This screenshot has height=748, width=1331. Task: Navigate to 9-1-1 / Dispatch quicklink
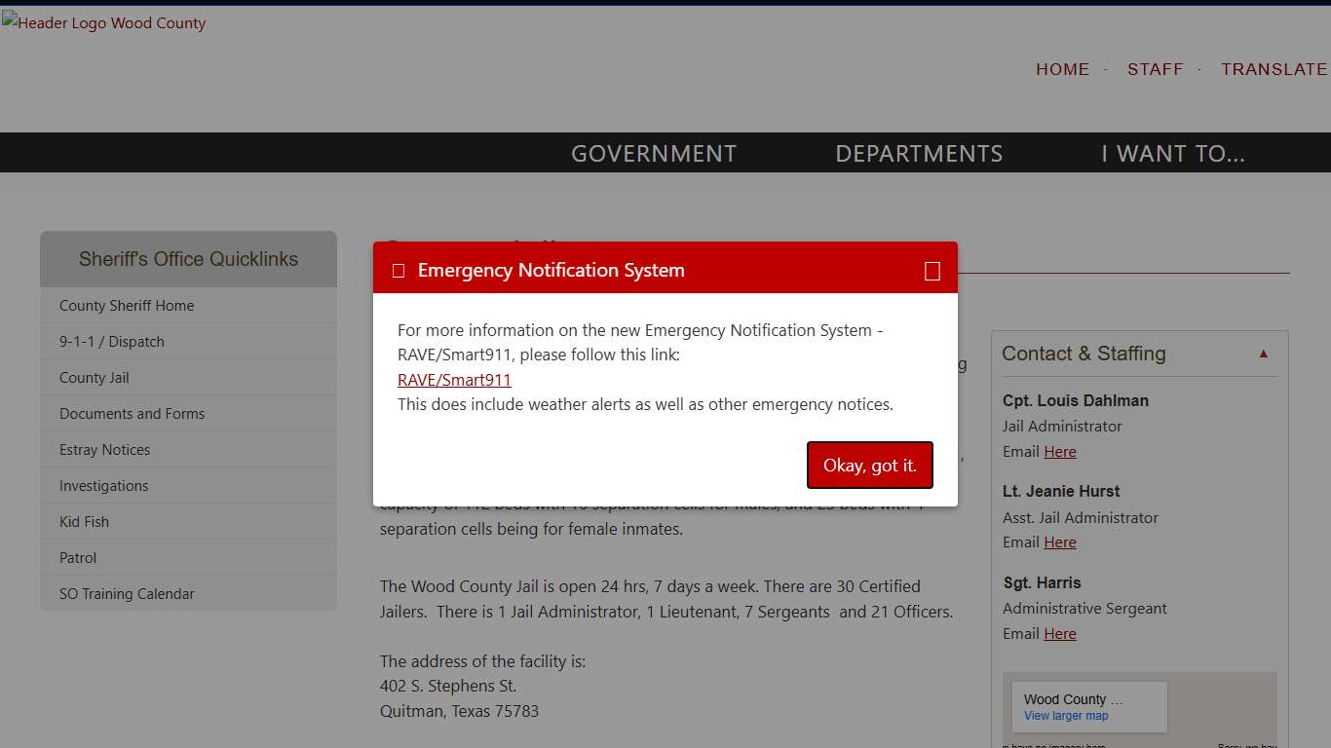[112, 342]
